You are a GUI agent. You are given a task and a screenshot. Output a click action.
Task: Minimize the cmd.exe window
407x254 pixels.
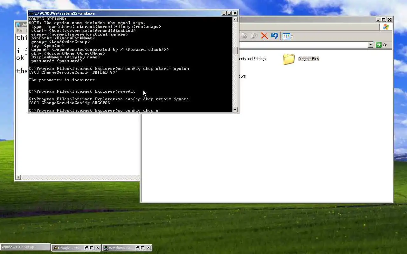(224, 13)
